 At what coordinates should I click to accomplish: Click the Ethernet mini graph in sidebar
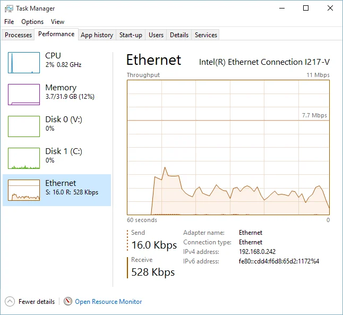[24, 190]
